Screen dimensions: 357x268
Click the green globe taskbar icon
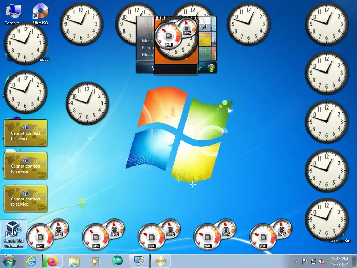[x=117, y=261]
